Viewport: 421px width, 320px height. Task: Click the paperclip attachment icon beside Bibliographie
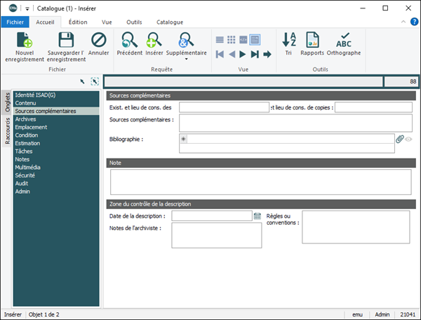399,140
